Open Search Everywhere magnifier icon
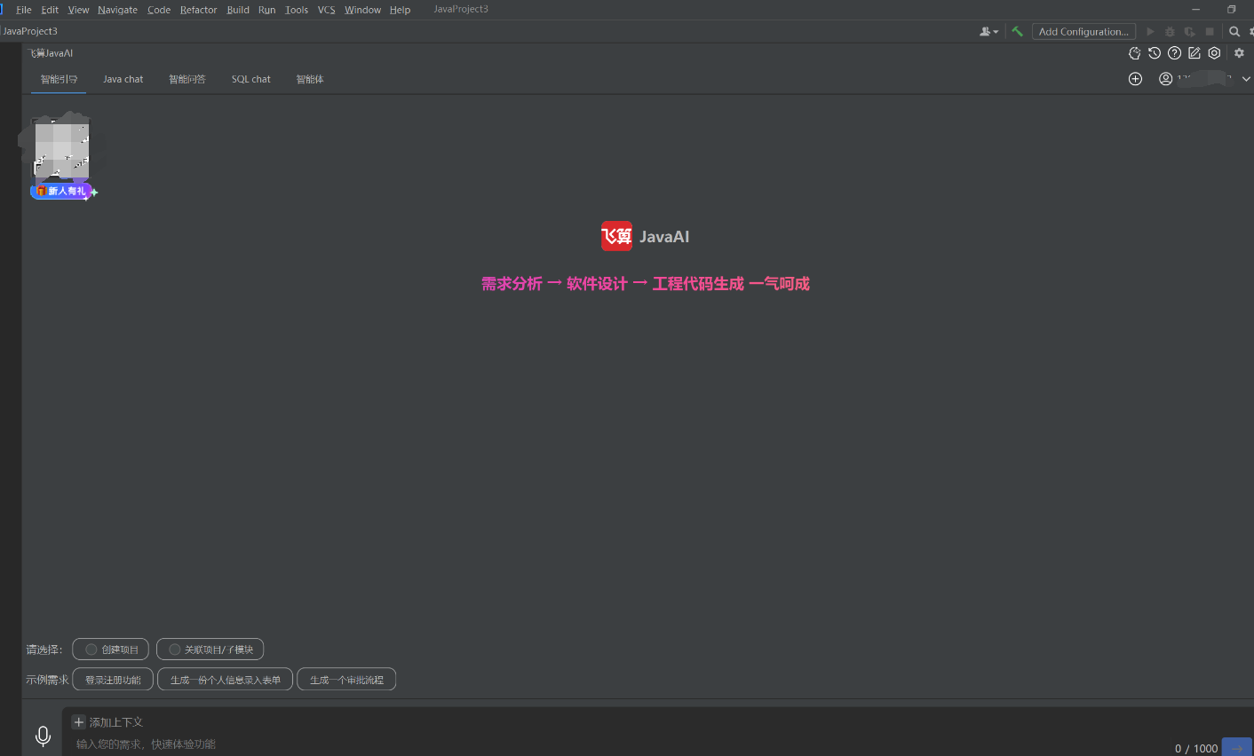Screen dimensions: 1254x756 point(1234,31)
